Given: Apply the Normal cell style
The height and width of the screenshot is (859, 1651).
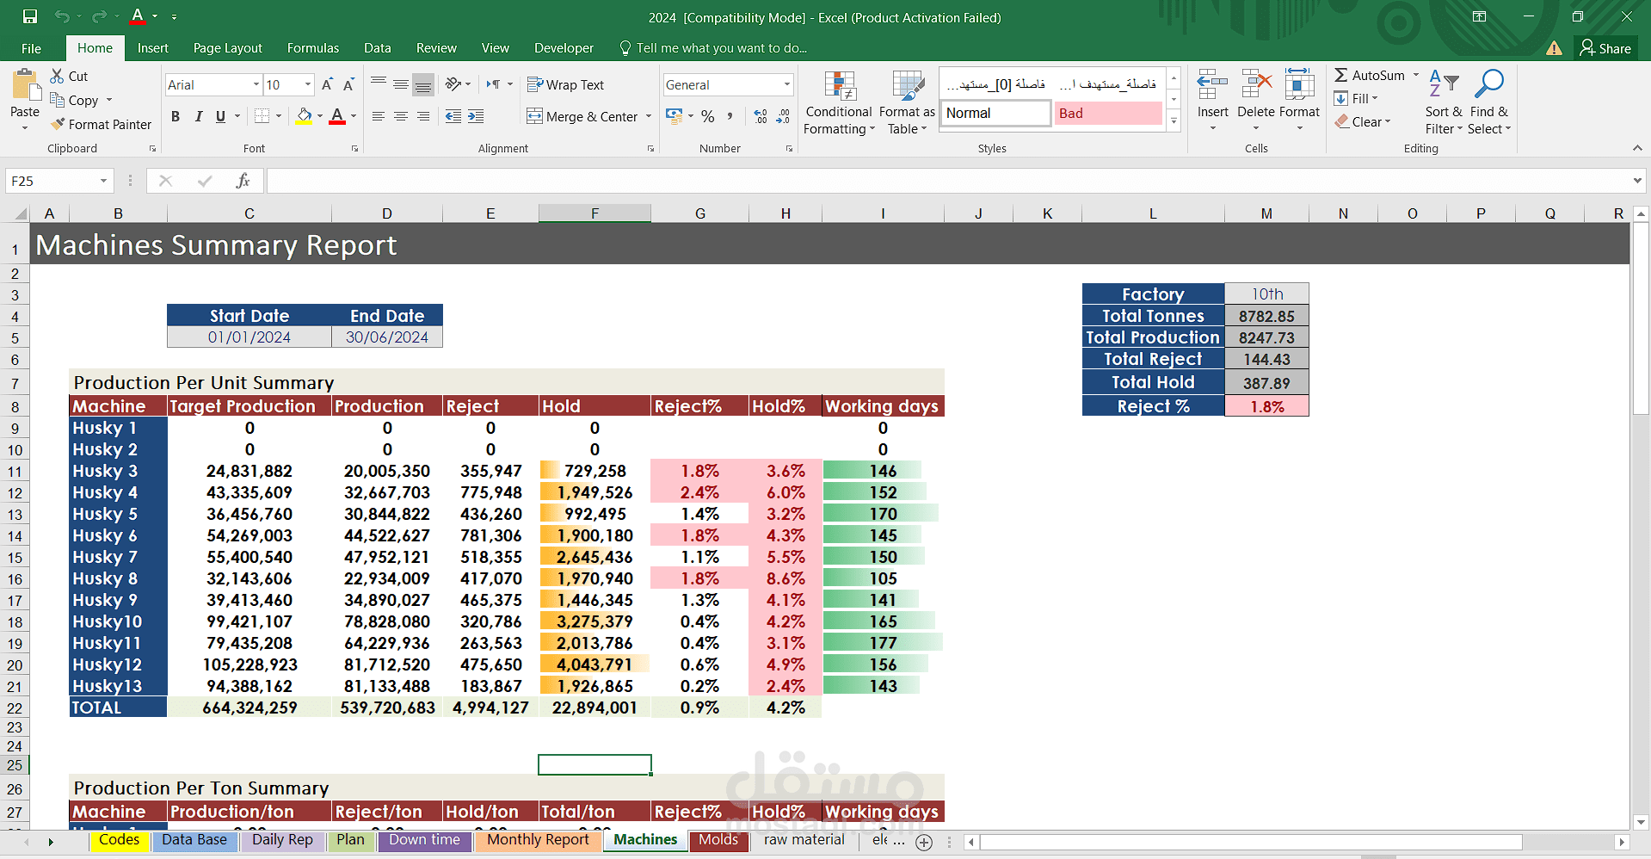Looking at the screenshot, I should click(x=995, y=113).
